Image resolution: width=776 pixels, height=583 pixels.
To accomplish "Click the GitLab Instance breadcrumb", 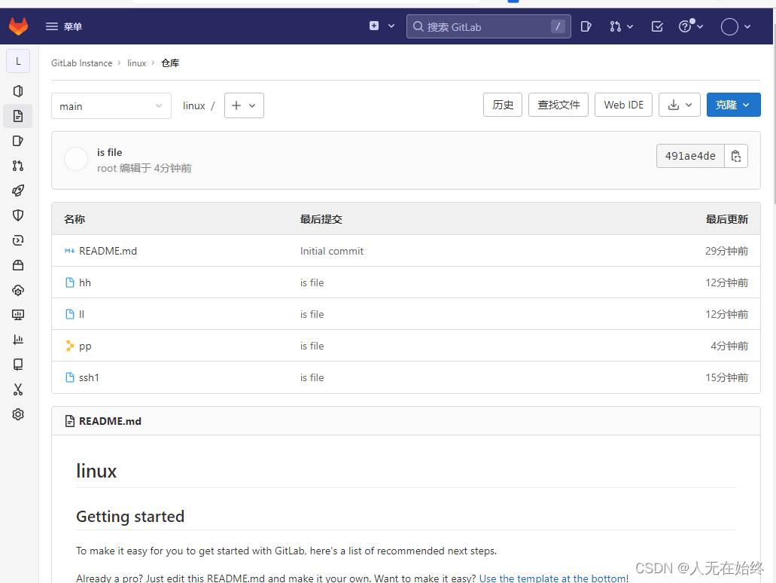I will point(81,63).
